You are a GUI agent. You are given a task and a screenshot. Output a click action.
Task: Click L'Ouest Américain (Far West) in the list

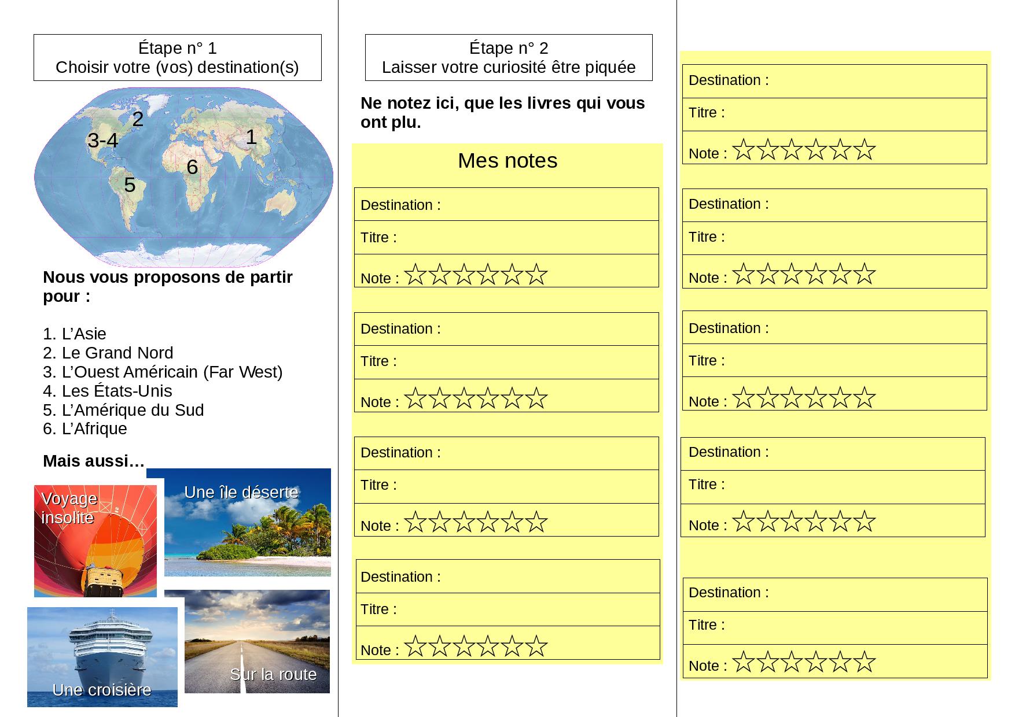point(163,372)
